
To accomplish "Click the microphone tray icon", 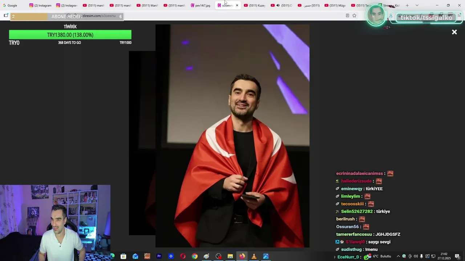I will tap(421, 256).
